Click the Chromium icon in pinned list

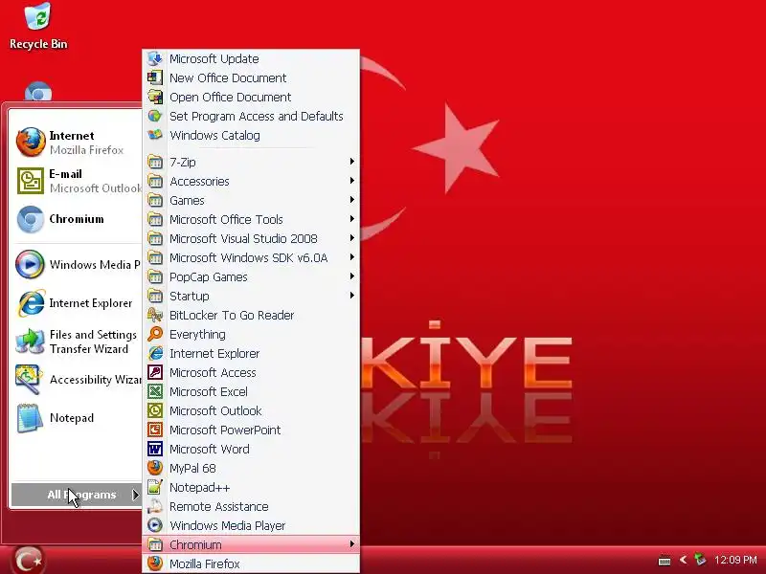point(31,219)
